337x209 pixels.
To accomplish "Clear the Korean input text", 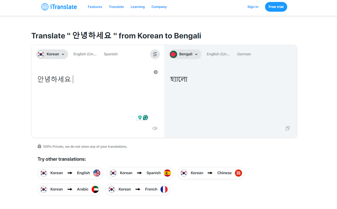I will pos(156,72).
